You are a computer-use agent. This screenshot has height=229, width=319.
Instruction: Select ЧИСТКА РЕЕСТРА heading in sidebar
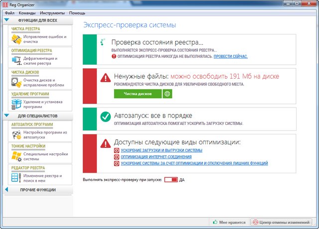25,29
